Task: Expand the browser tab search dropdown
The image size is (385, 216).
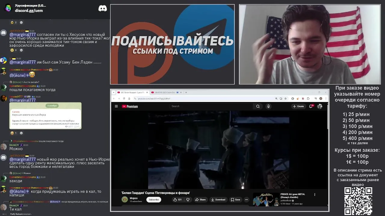Action: (x=114, y=92)
